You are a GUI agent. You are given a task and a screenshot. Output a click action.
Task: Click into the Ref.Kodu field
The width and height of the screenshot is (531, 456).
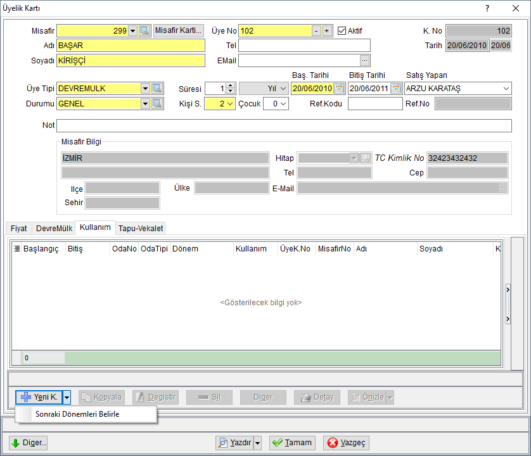(x=375, y=104)
